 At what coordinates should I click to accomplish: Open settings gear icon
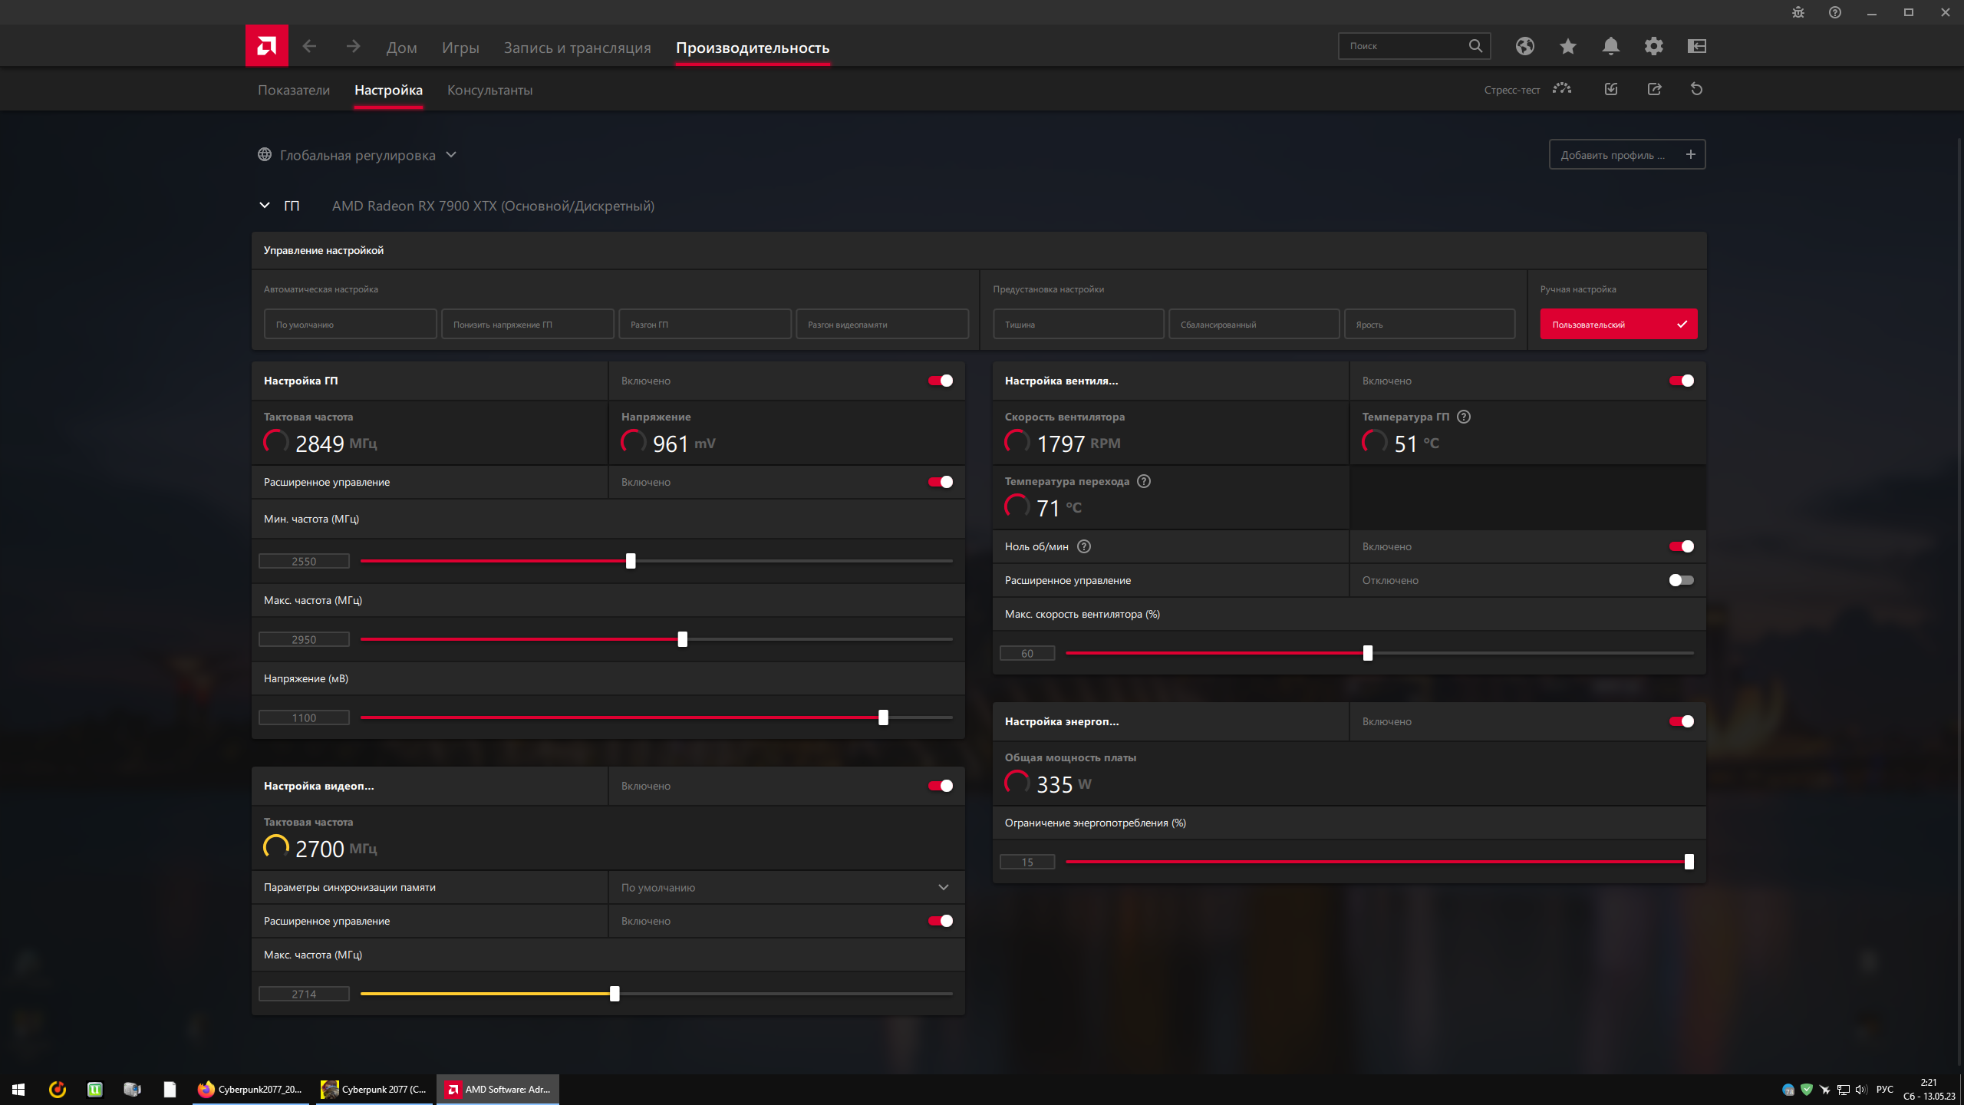1653,46
